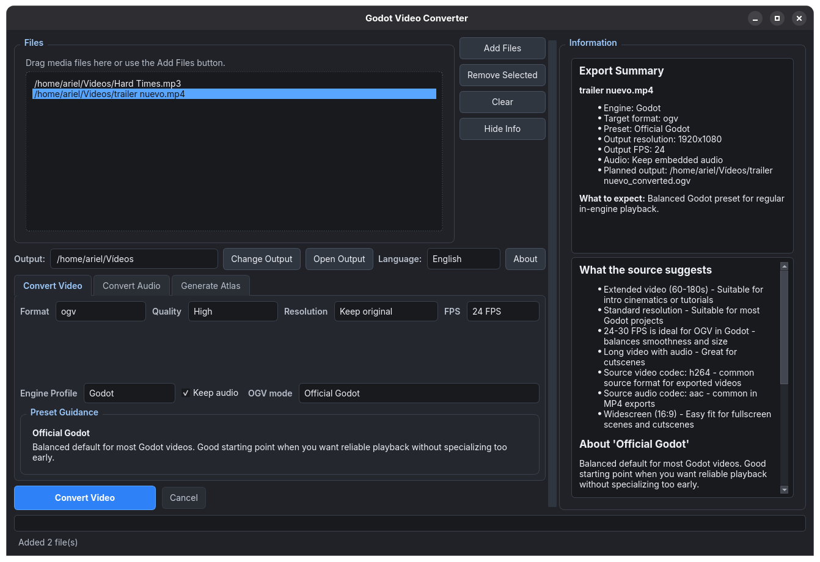Click 'Audio: Keep embedded audio' line

point(663,160)
